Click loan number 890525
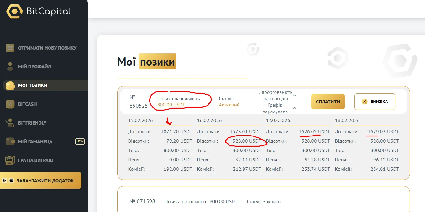This screenshot has height=212, width=425. (139, 106)
